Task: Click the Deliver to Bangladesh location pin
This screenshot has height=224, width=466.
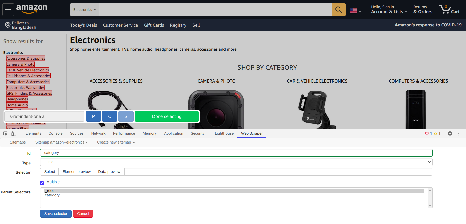Action: pyautogui.click(x=8, y=25)
